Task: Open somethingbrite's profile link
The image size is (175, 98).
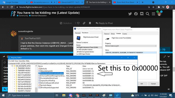Action: pyautogui.click(x=26, y=31)
